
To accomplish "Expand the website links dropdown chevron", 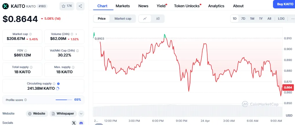I will (81, 114).
